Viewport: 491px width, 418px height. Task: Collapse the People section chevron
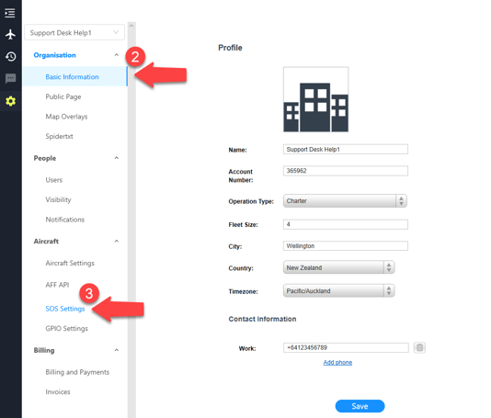pyautogui.click(x=117, y=158)
